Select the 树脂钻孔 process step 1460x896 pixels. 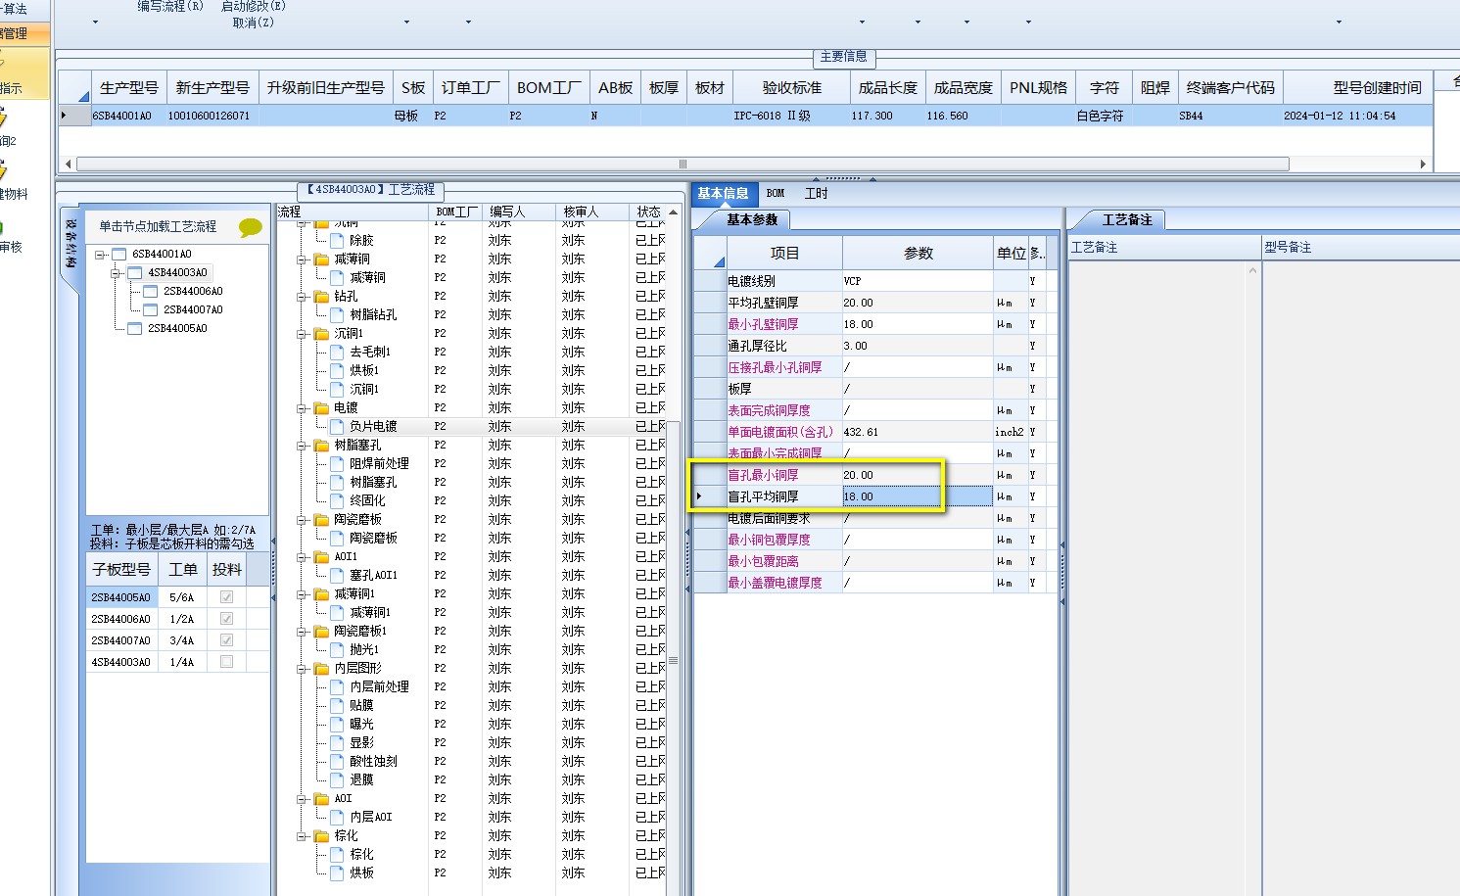point(373,315)
